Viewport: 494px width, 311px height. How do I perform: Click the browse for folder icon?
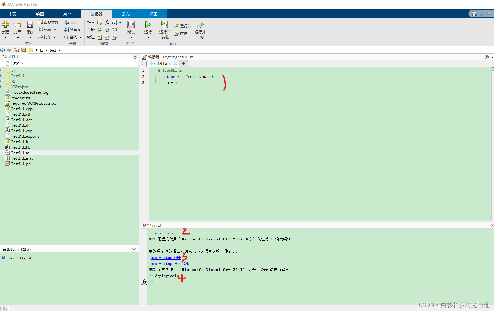coord(23,50)
